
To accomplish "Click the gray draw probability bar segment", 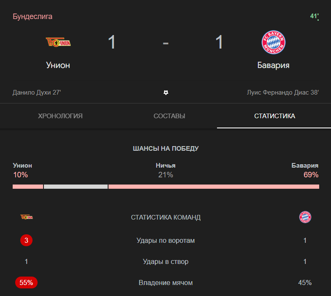I will (76, 187).
